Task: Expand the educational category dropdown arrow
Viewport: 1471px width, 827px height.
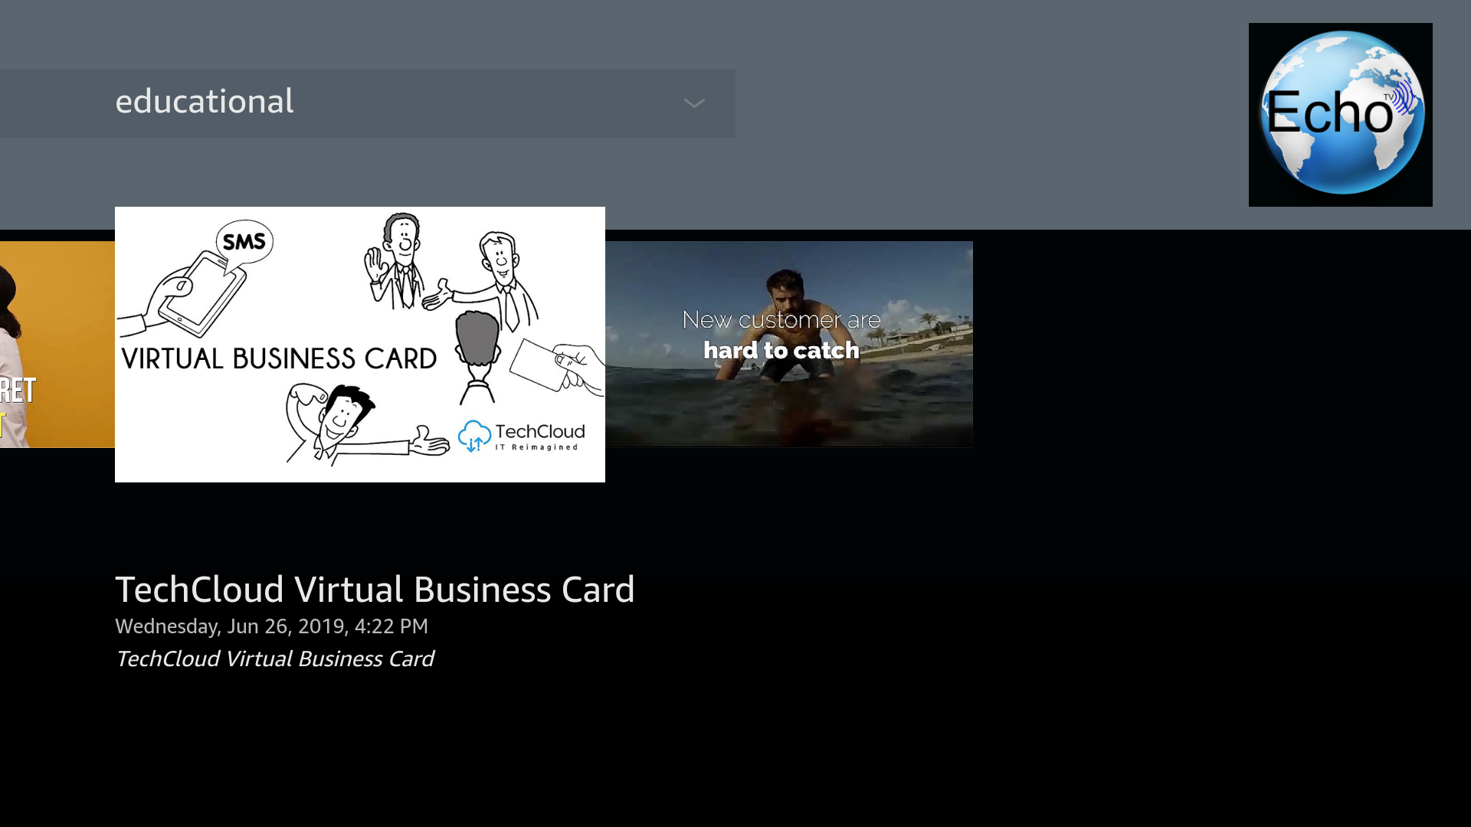Action: click(x=693, y=103)
